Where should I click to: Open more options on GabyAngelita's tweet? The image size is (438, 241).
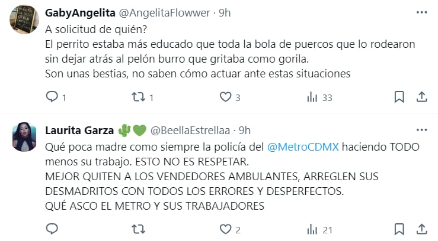coord(421,12)
